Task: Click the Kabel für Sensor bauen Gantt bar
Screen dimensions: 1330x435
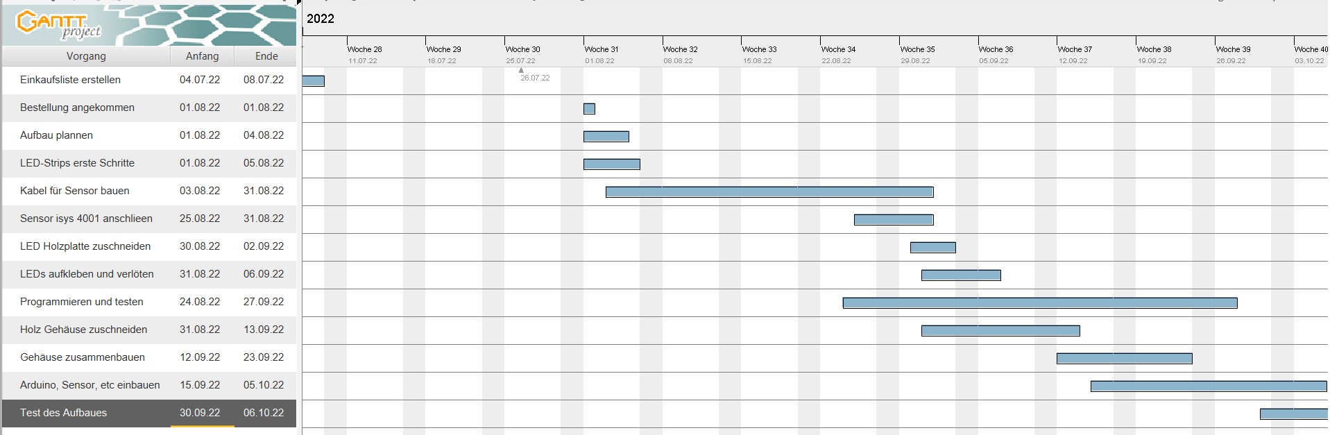Action: click(x=769, y=192)
